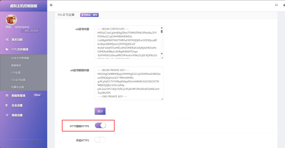
Task: Open 在线文件管理器 from the sidebar
Action: pos(20,58)
